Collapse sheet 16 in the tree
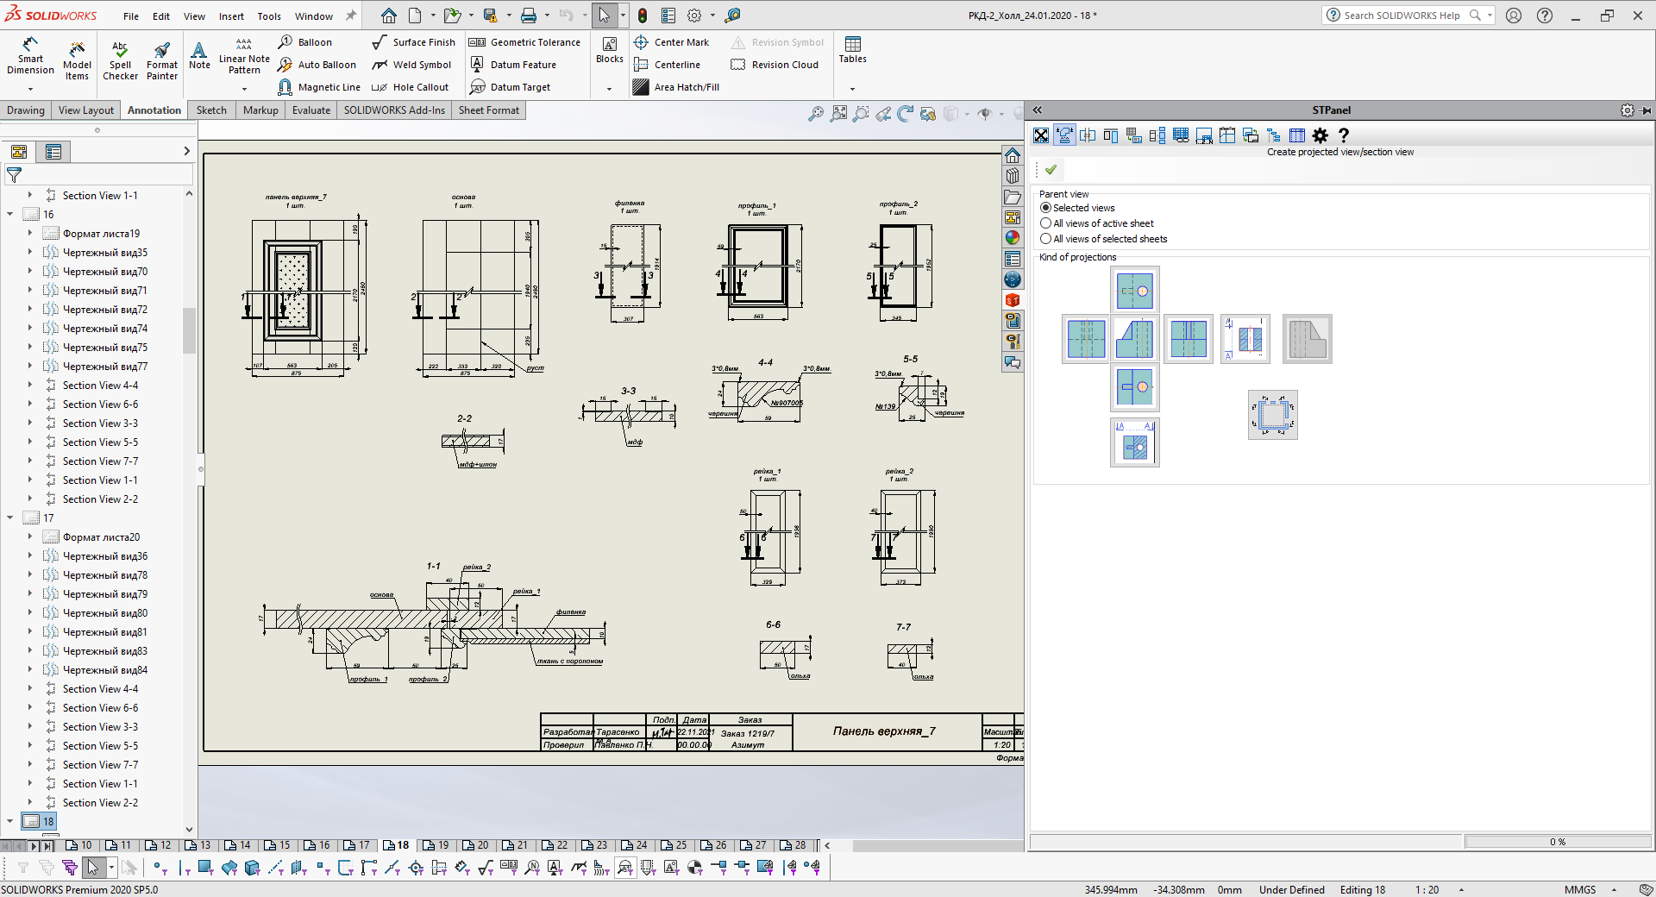 tap(10, 215)
